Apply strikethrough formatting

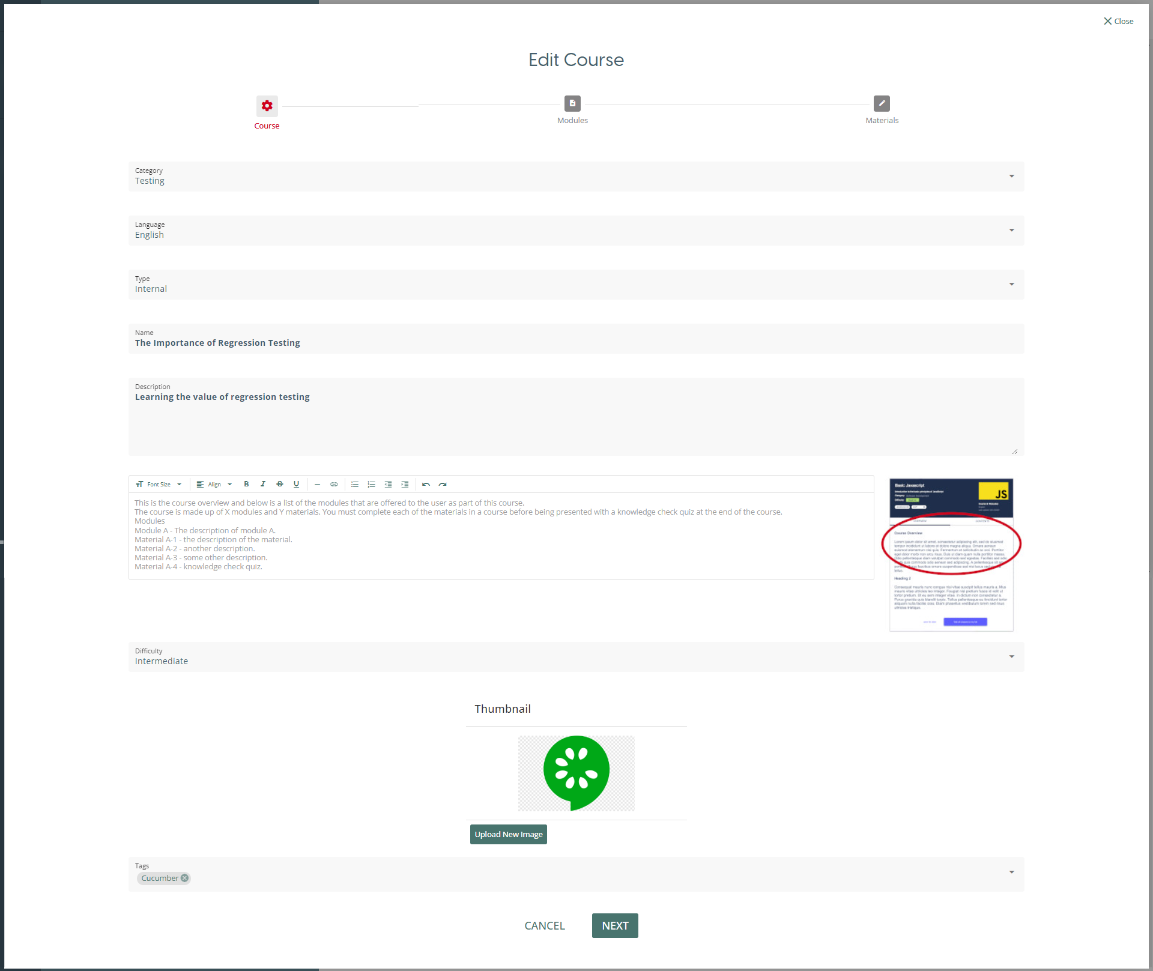(x=280, y=484)
